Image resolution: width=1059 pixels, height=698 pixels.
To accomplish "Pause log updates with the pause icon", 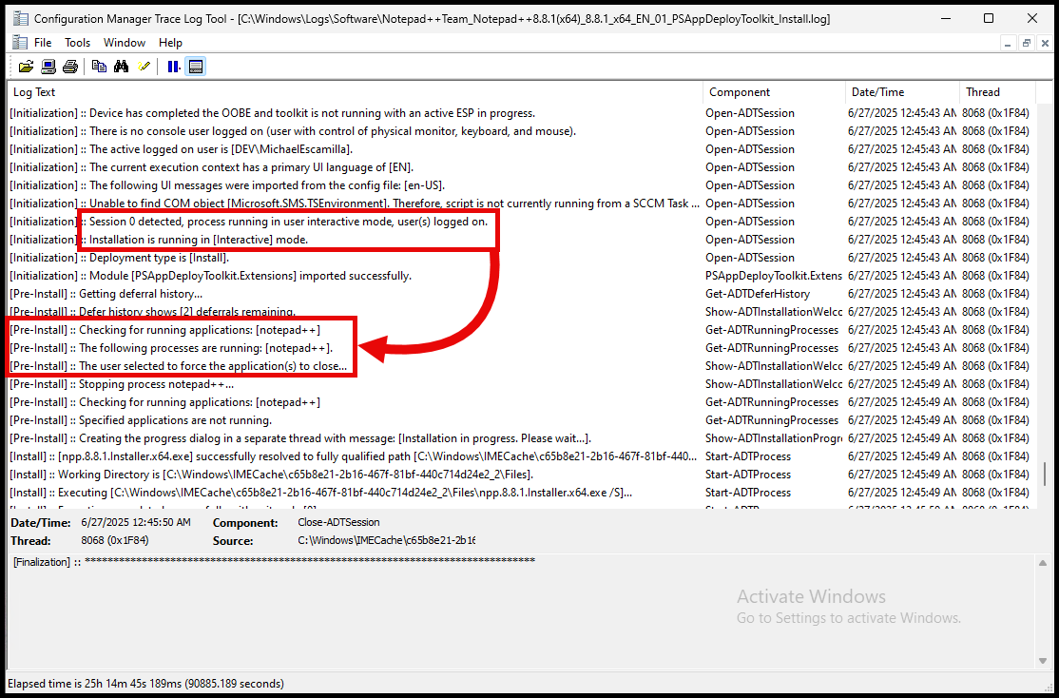I will [173, 66].
